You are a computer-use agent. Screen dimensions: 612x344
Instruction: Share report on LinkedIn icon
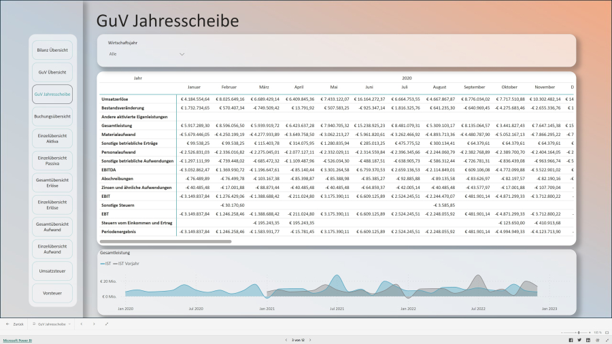click(588, 339)
